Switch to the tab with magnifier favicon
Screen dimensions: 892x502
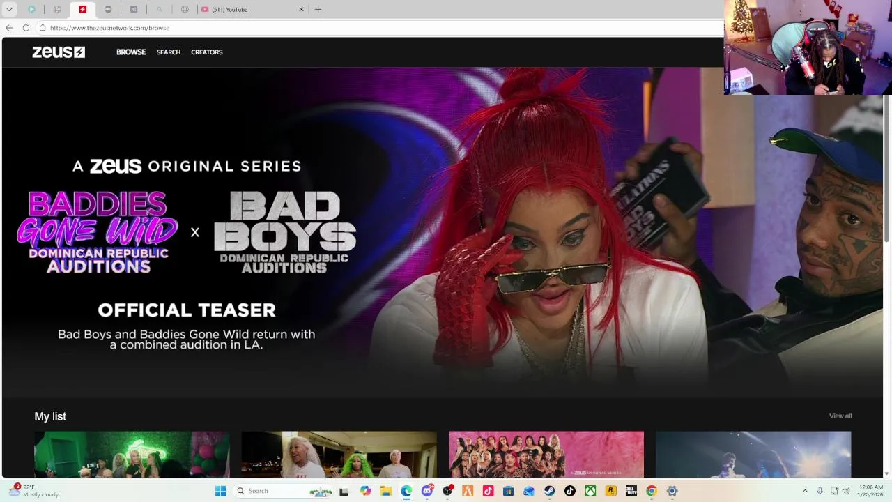[x=159, y=10]
